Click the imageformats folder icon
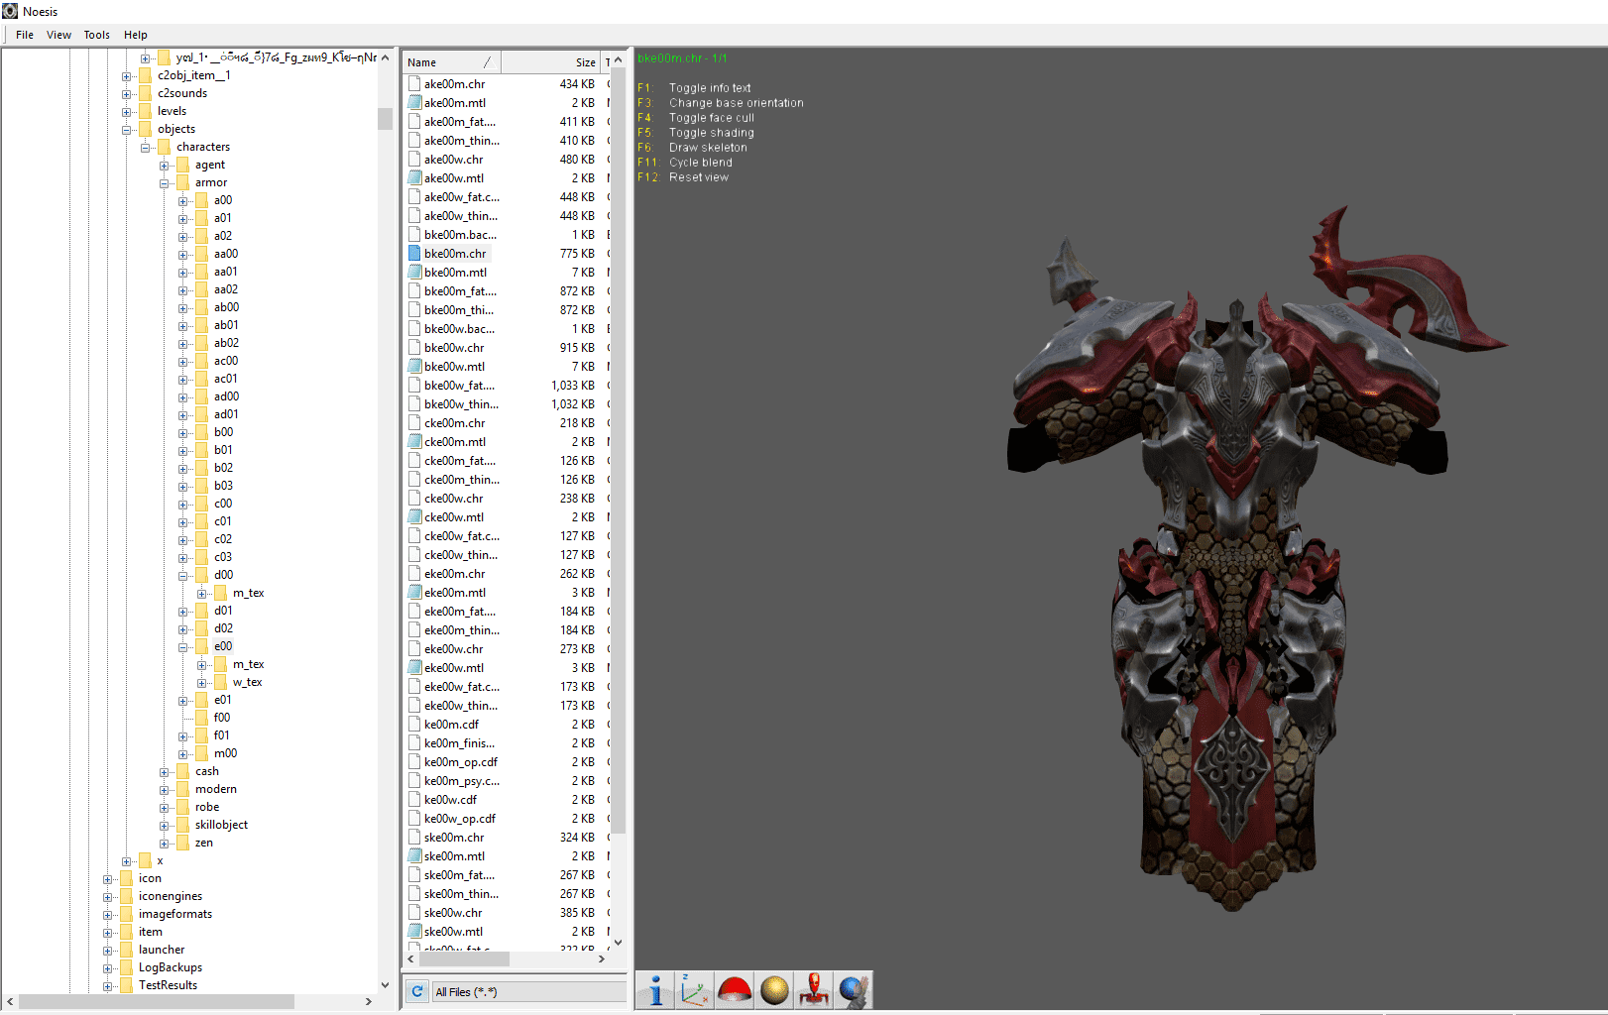 point(126,914)
